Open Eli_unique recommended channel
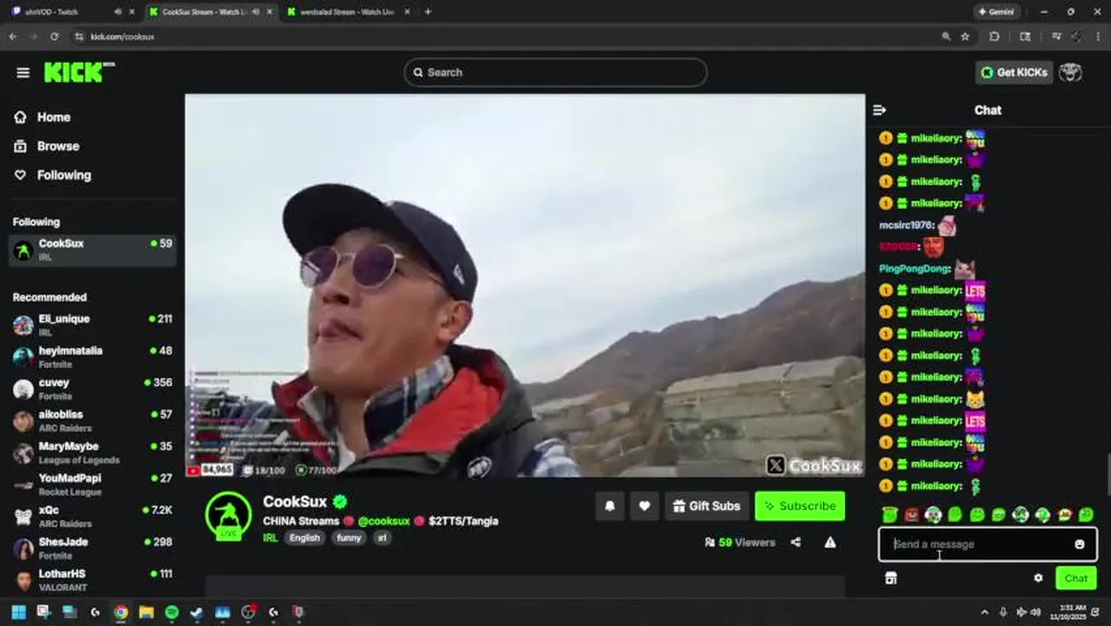This screenshot has height=626, width=1111. [x=92, y=325]
